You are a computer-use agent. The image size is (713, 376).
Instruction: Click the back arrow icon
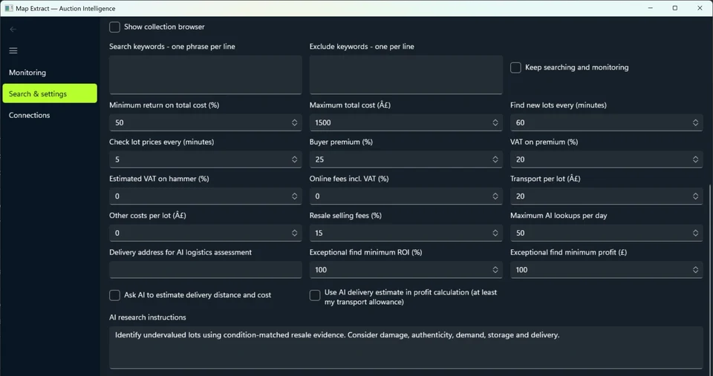[13, 30]
